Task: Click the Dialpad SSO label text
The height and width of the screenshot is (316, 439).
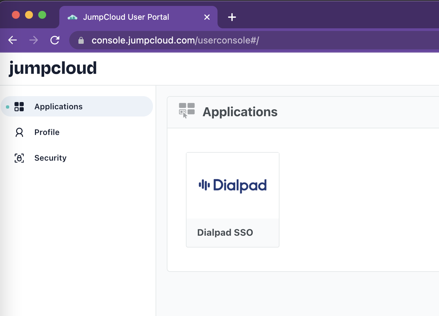Action: coord(225,232)
